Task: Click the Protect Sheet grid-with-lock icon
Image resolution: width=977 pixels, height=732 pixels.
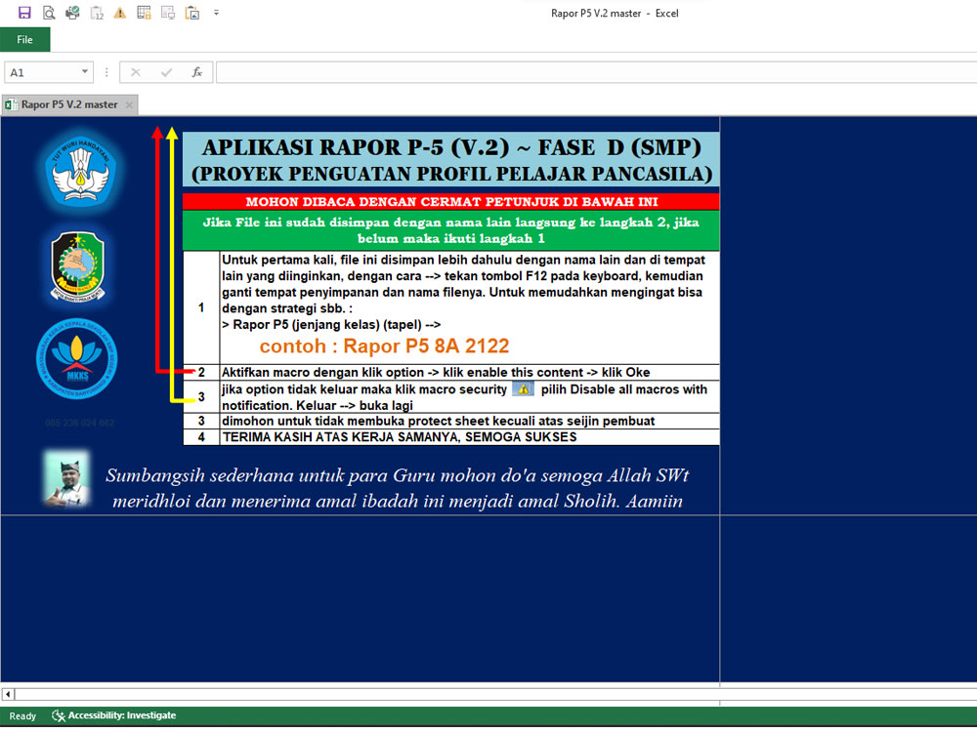Action: 144,13
